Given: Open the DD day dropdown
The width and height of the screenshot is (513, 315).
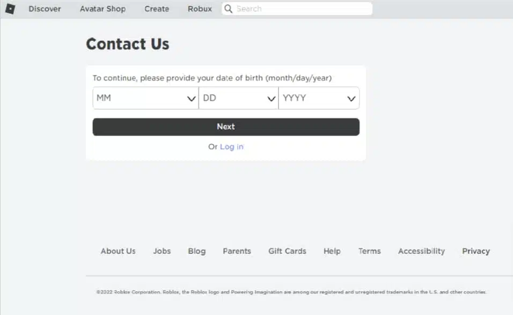Looking at the screenshot, I should coord(238,98).
